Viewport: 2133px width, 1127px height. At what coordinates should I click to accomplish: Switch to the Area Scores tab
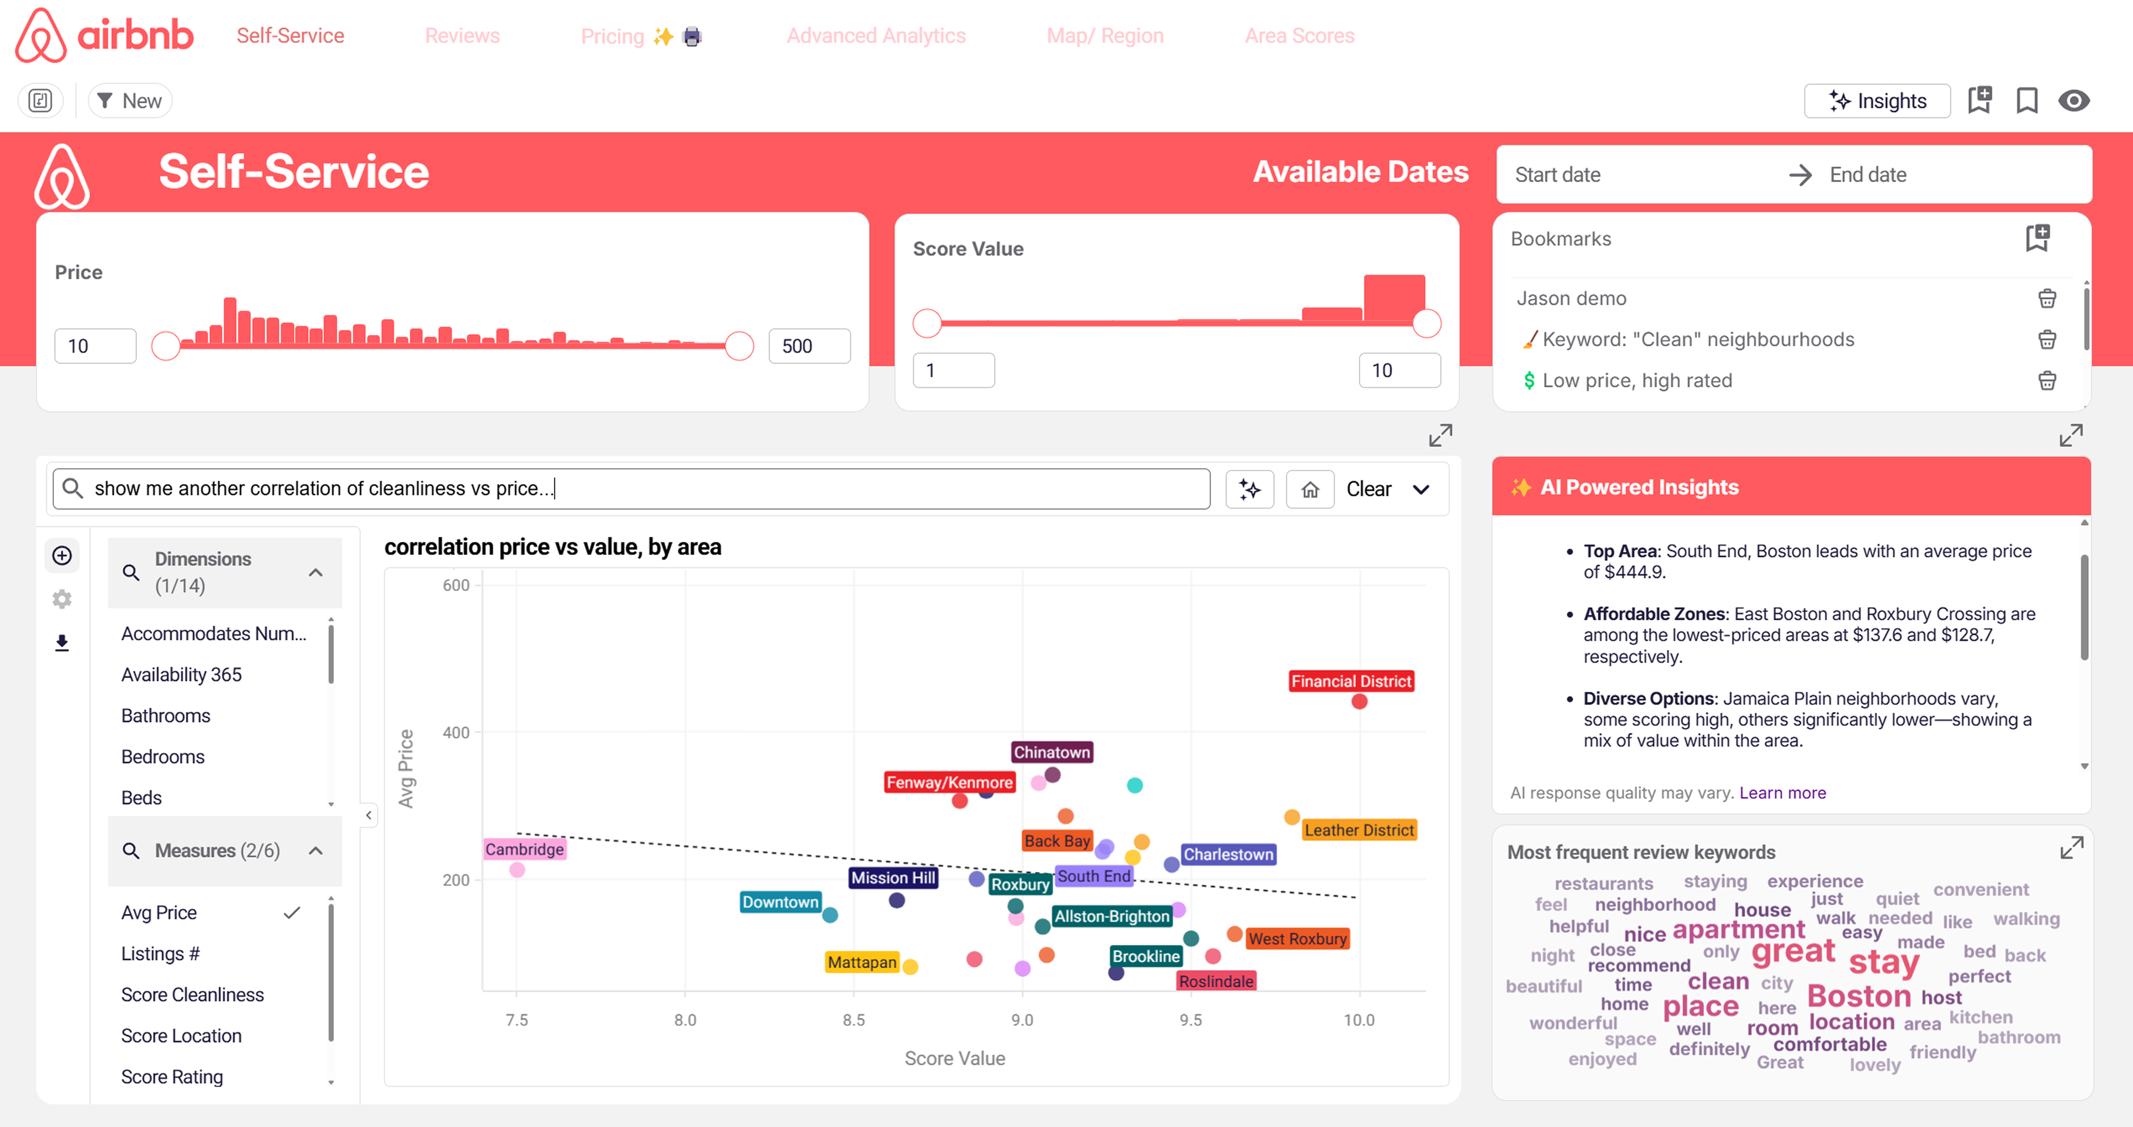pyautogui.click(x=1299, y=36)
